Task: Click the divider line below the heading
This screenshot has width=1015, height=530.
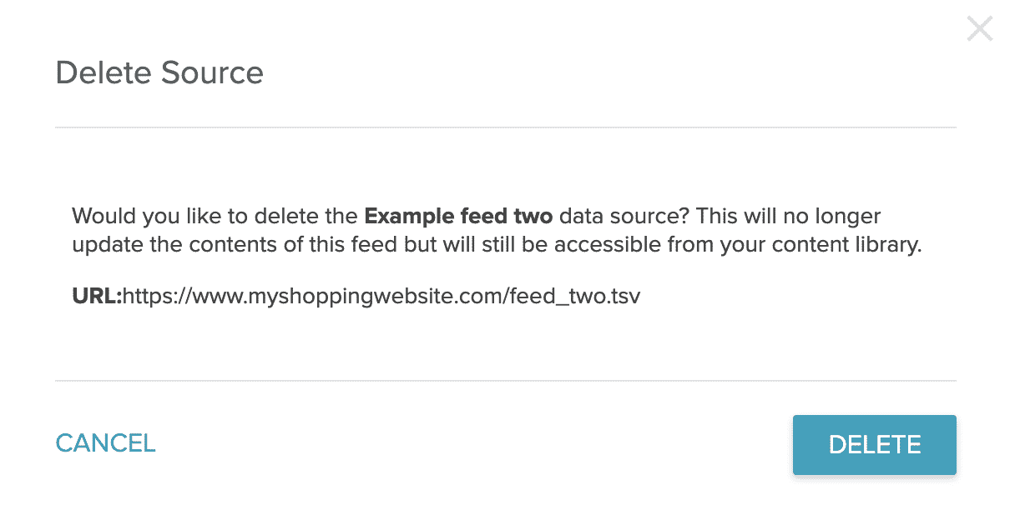Action: pos(505,127)
